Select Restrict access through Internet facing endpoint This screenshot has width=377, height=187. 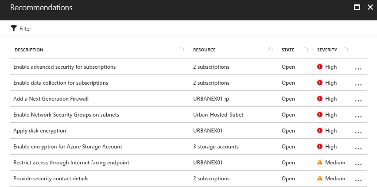point(71,163)
